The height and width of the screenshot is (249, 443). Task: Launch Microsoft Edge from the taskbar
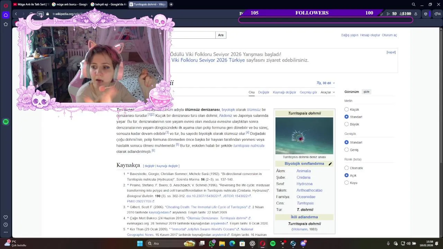tap(232, 243)
